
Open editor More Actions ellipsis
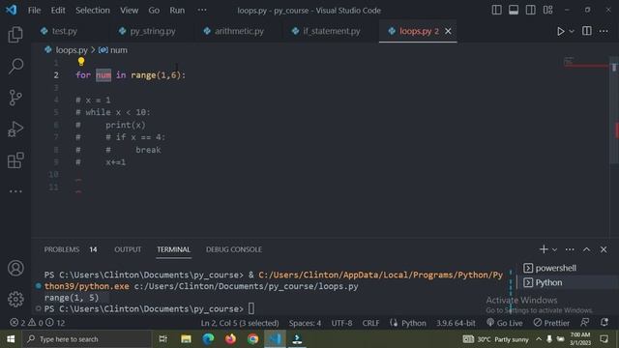[x=604, y=31]
